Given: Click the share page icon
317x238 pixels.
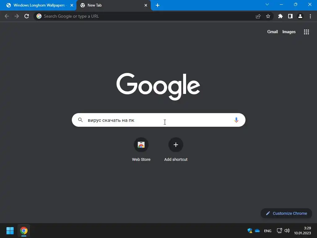Looking at the screenshot, I should (x=258, y=16).
